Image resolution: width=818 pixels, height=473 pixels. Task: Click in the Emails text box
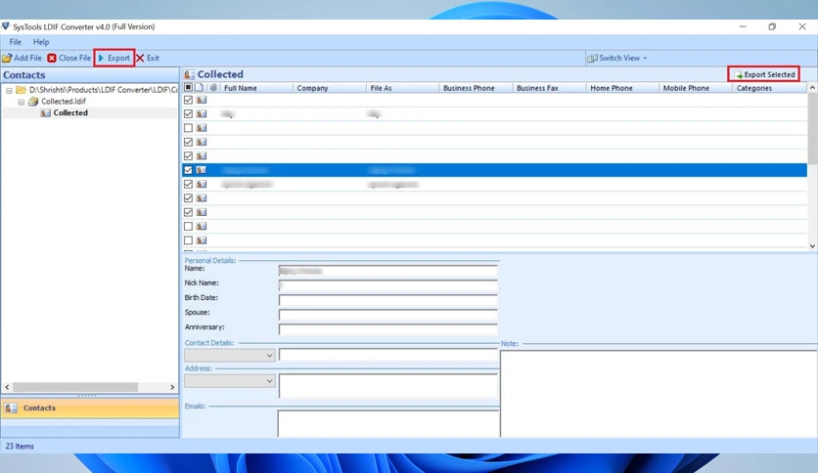coord(388,423)
